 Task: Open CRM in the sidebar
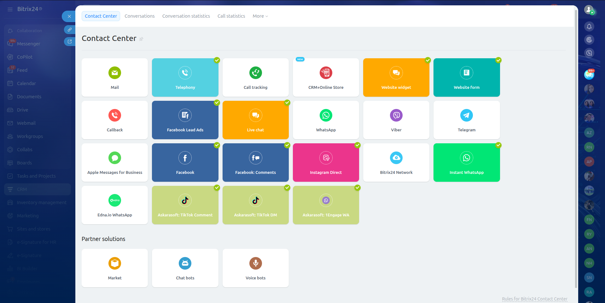pyautogui.click(x=38, y=189)
